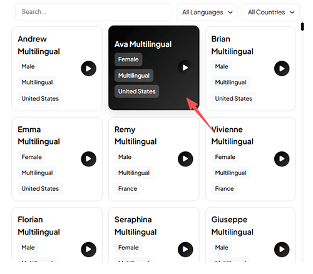This screenshot has height=274, width=313.
Task: Click the Male tag on Florian's card
Action: (x=28, y=248)
